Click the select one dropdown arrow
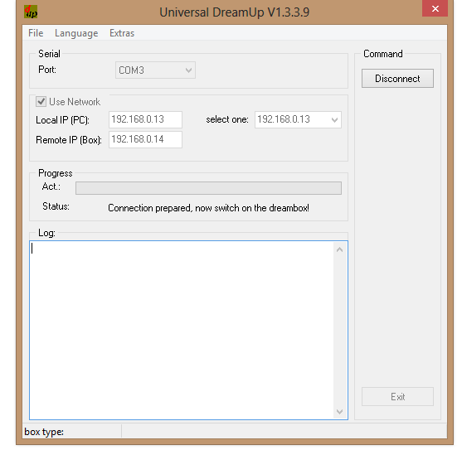 (x=334, y=120)
